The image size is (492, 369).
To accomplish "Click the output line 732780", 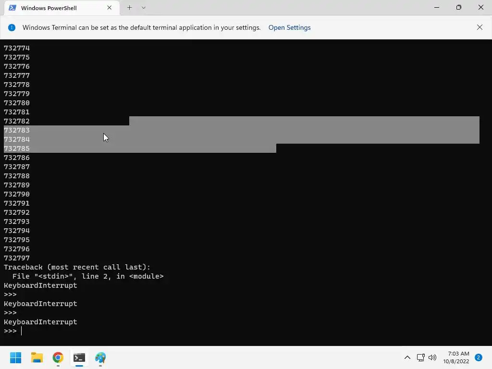I will (17, 103).
